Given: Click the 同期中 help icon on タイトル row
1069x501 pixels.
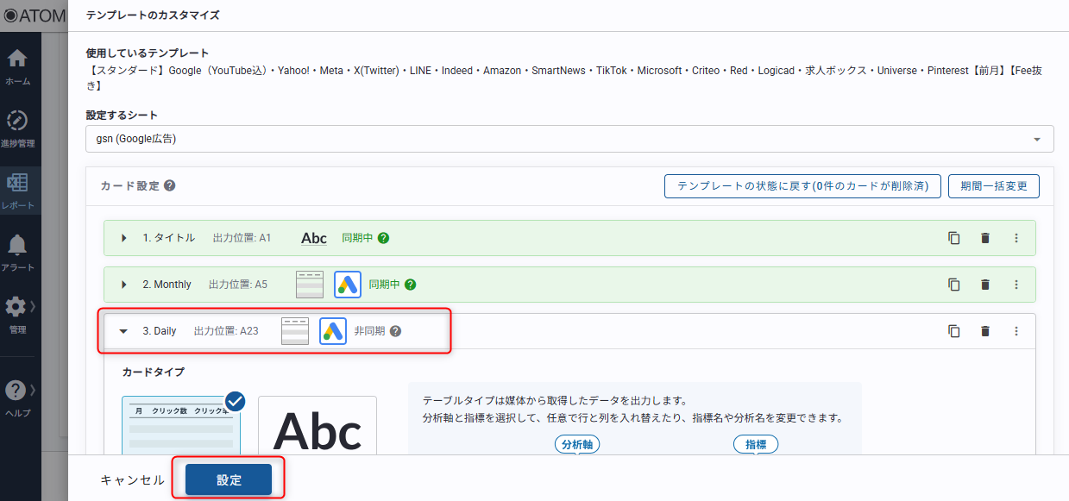Looking at the screenshot, I should click(383, 238).
